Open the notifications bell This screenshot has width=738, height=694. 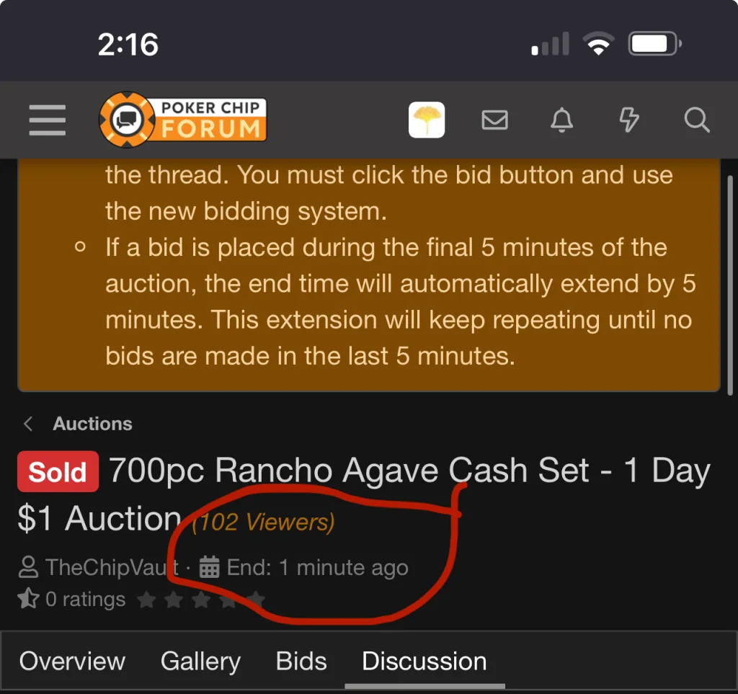click(561, 120)
